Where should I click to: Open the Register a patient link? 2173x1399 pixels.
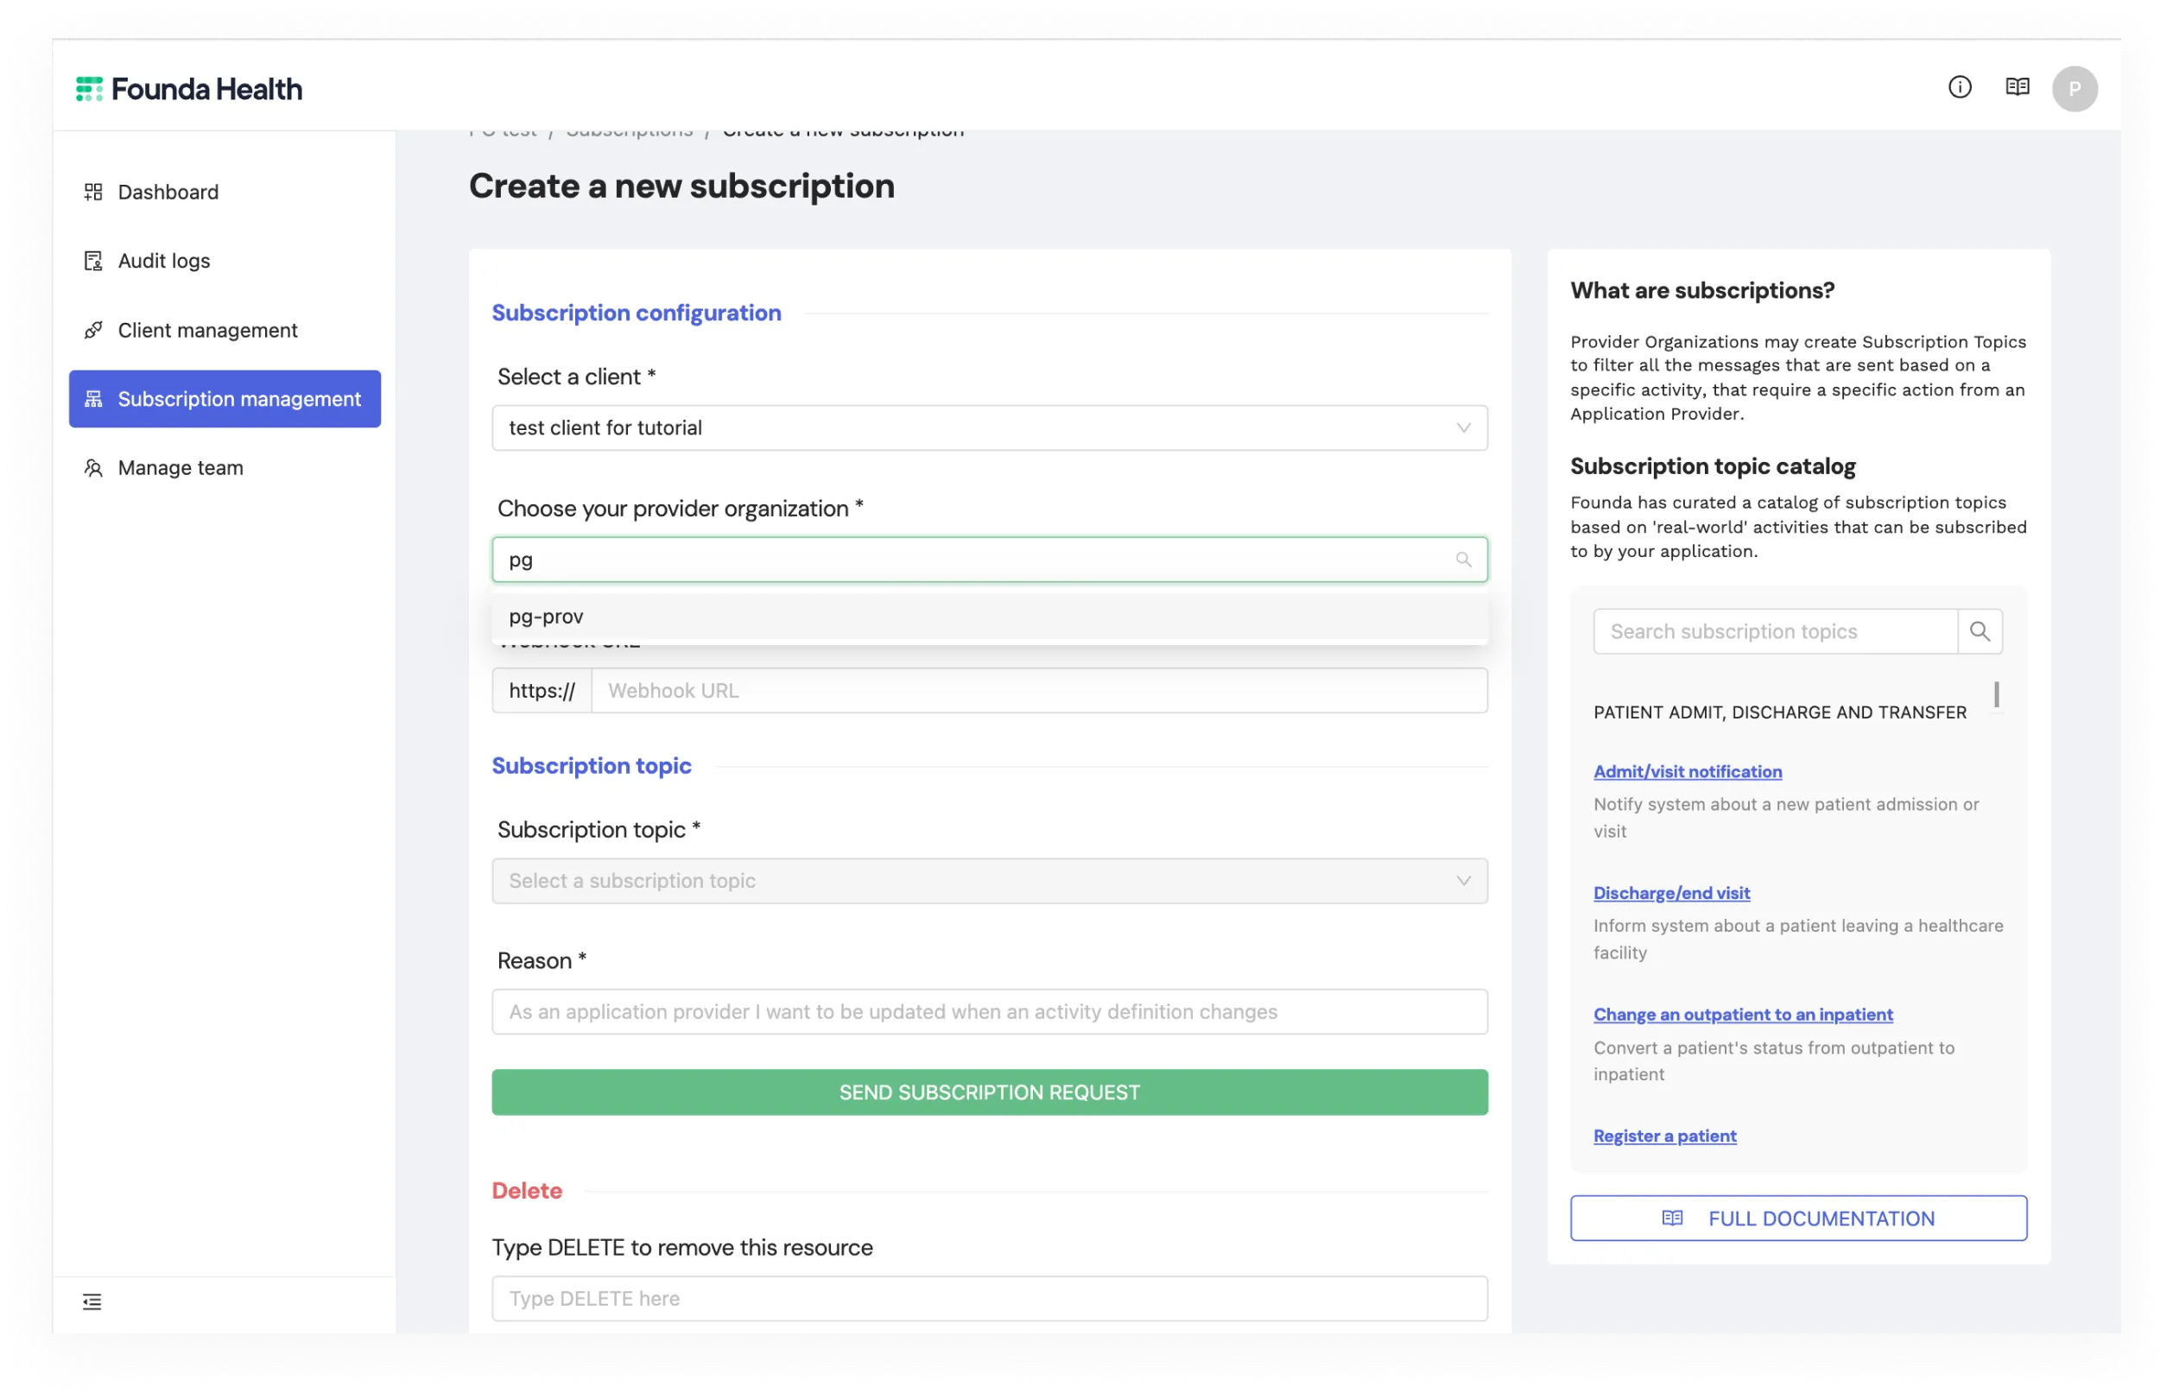click(1664, 1136)
